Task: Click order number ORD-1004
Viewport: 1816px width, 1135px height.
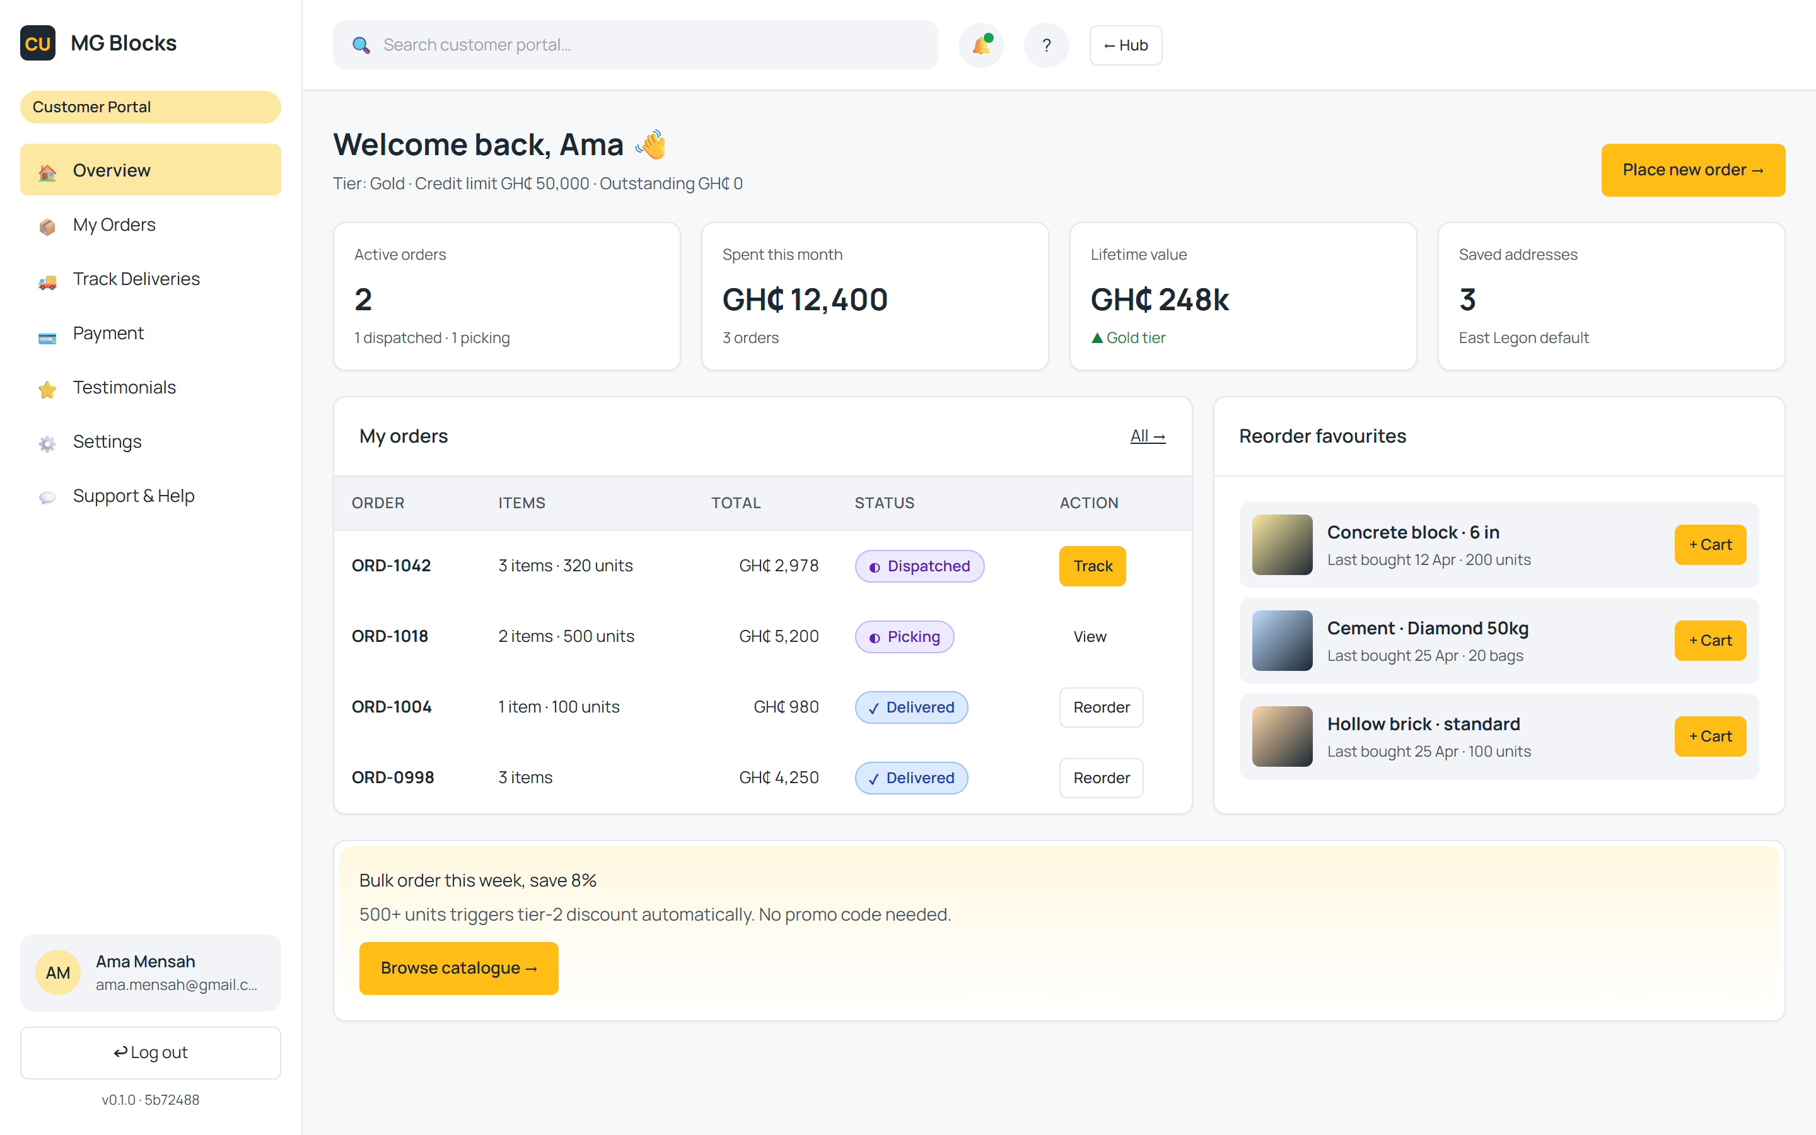Action: [x=392, y=706]
